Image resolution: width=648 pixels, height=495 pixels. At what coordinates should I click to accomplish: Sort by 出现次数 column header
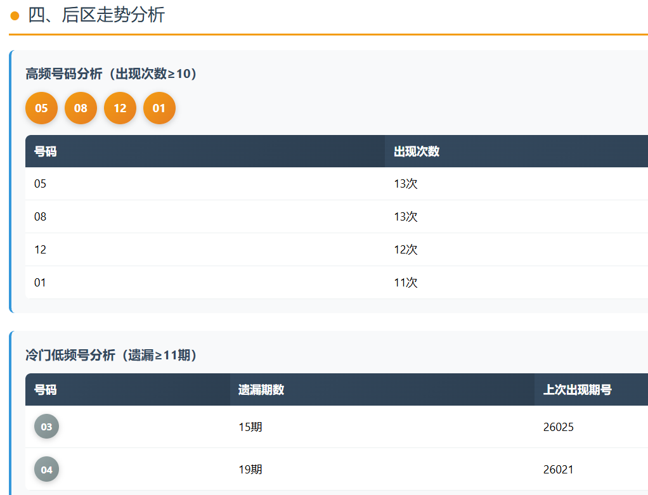coord(417,151)
